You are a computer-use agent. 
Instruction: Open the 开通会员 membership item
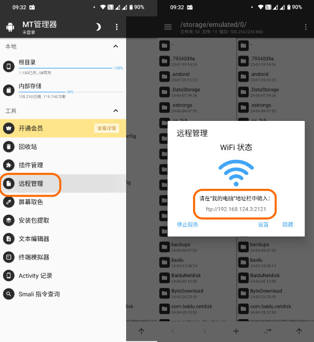click(x=63, y=128)
